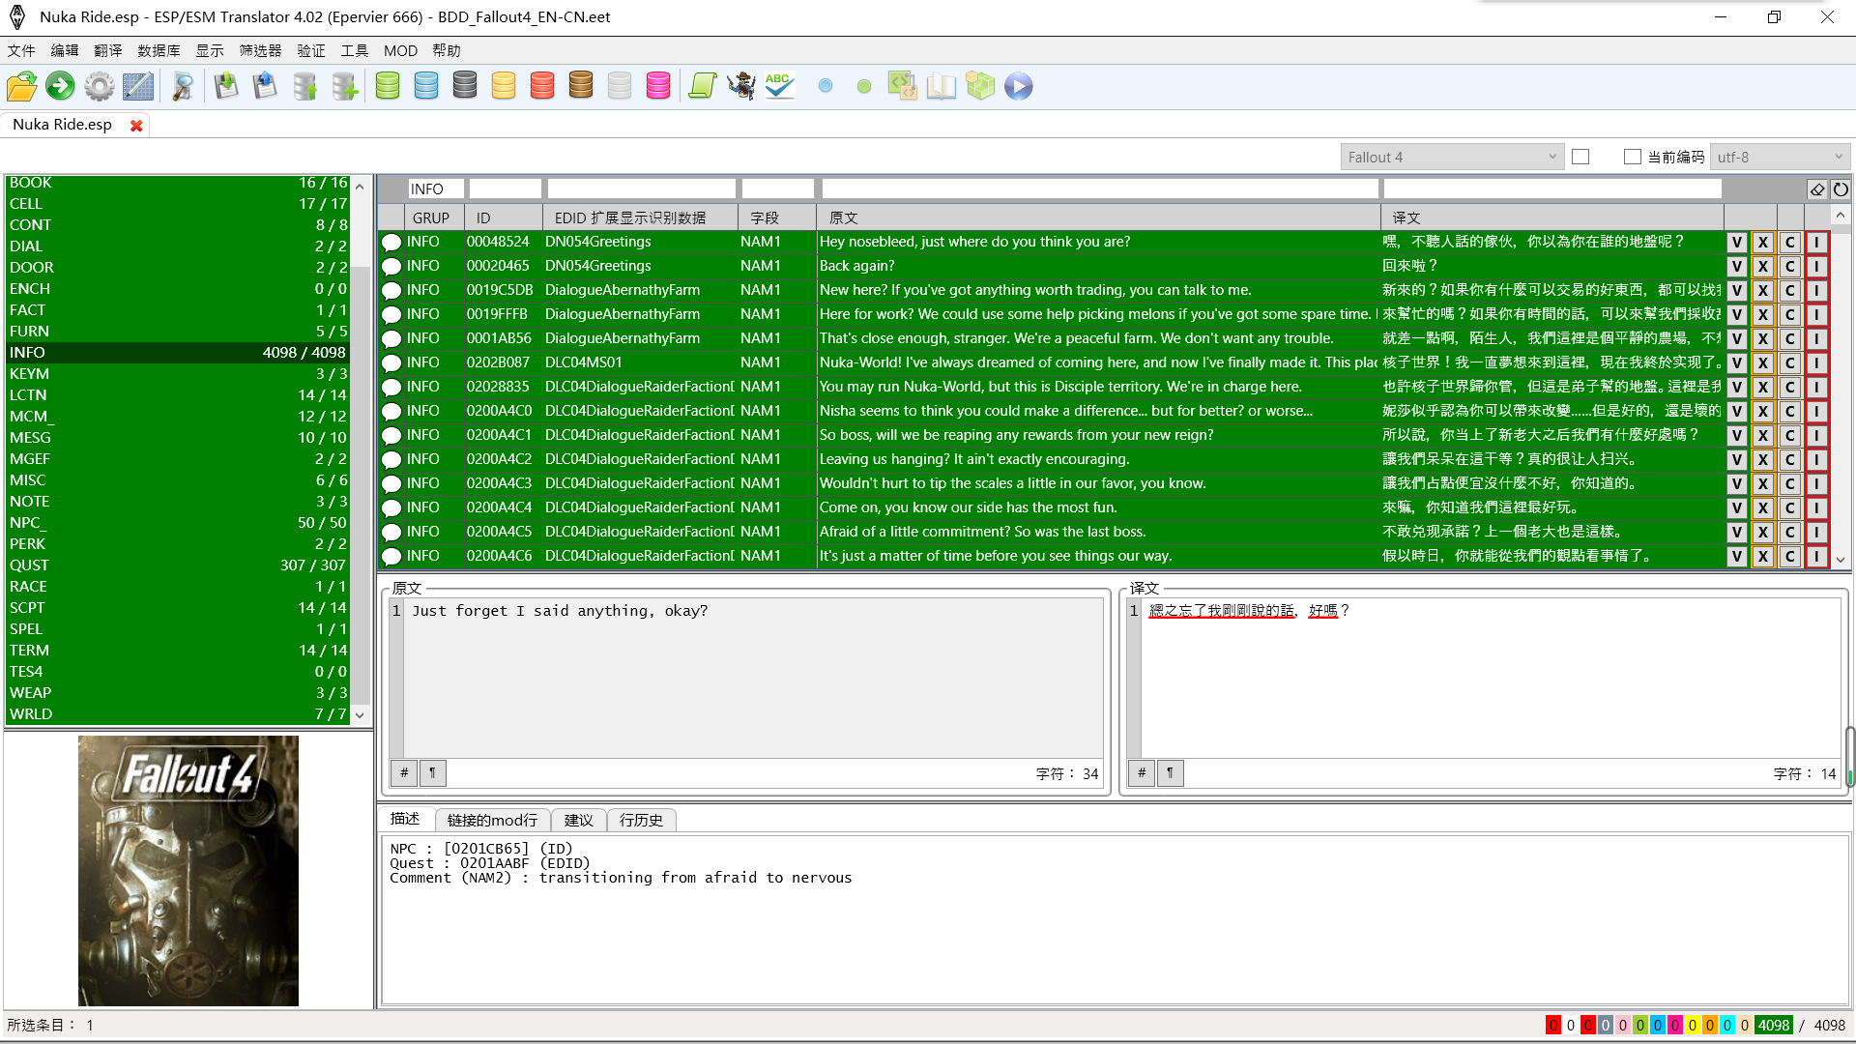This screenshot has height=1044, width=1856.
Task: Click V button on the 'Back again?' row
Action: pyautogui.click(x=1737, y=266)
